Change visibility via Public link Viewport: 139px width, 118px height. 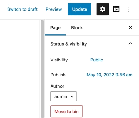pyautogui.click(x=97, y=60)
